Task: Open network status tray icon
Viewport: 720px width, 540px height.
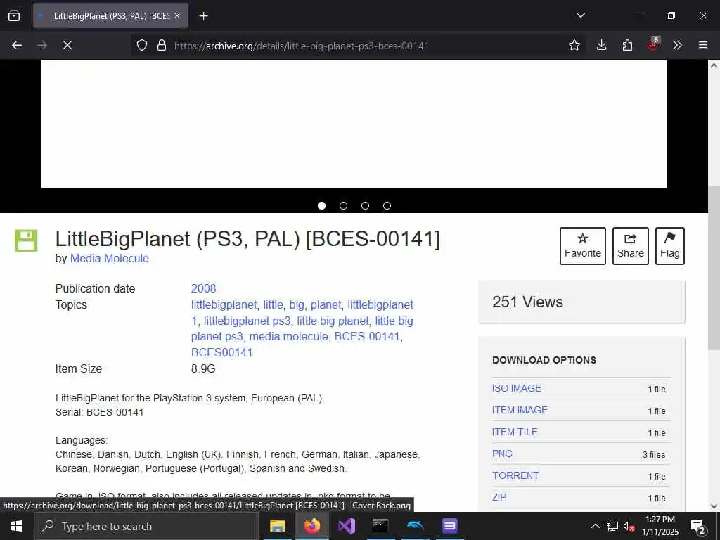Action: tap(612, 526)
